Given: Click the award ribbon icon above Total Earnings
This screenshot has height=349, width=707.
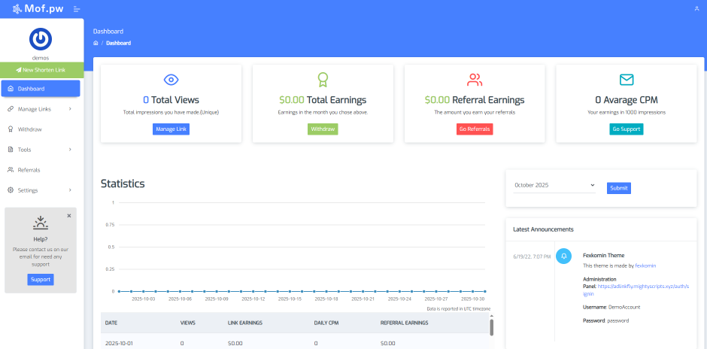Looking at the screenshot, I should pos(323,80).
